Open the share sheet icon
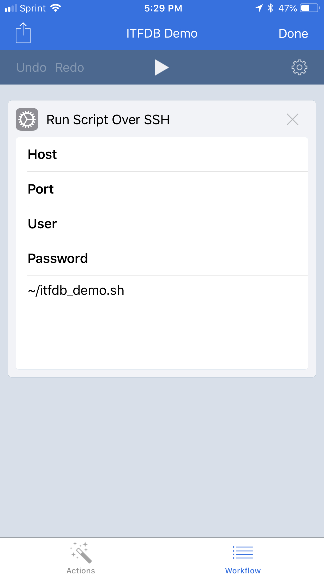Viewport: 324px width, 576px height. click(x=24, y=33)
